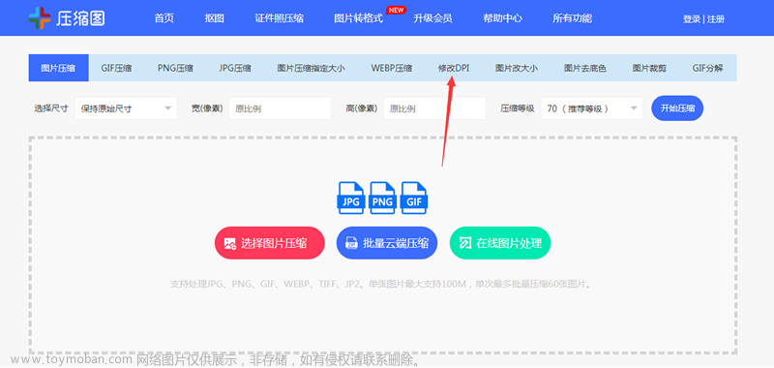Open the 首页 navigation item
Image resolution: width=774 pixels, height=368 pixels.
(164, 18)
